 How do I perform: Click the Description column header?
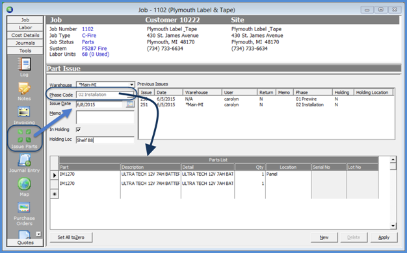point(151,167)
